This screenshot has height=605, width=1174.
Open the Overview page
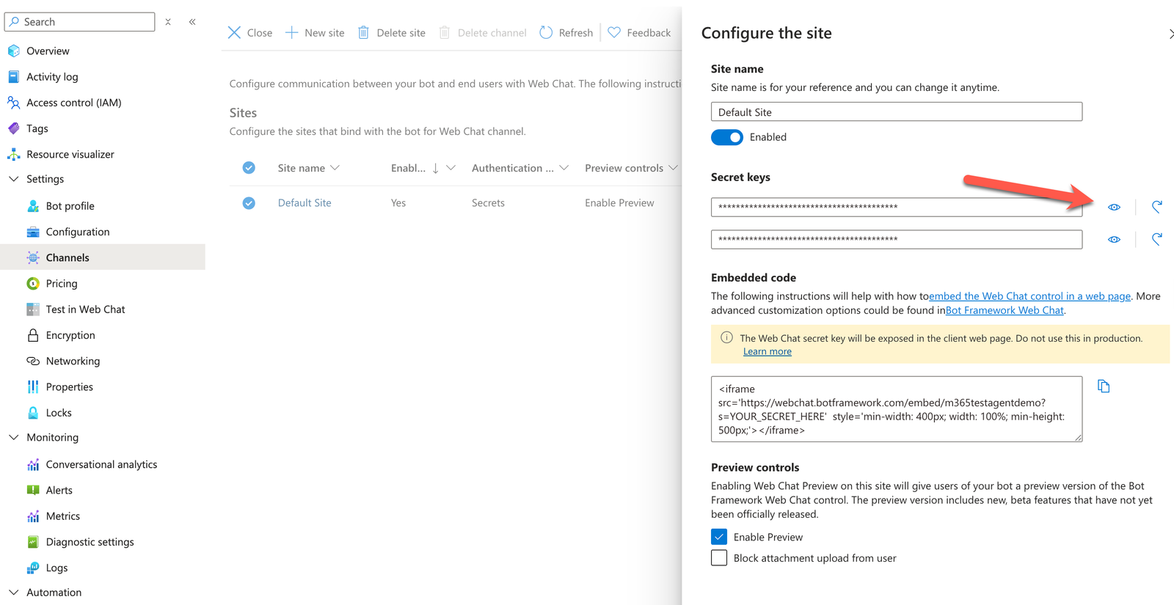point(48,51)
